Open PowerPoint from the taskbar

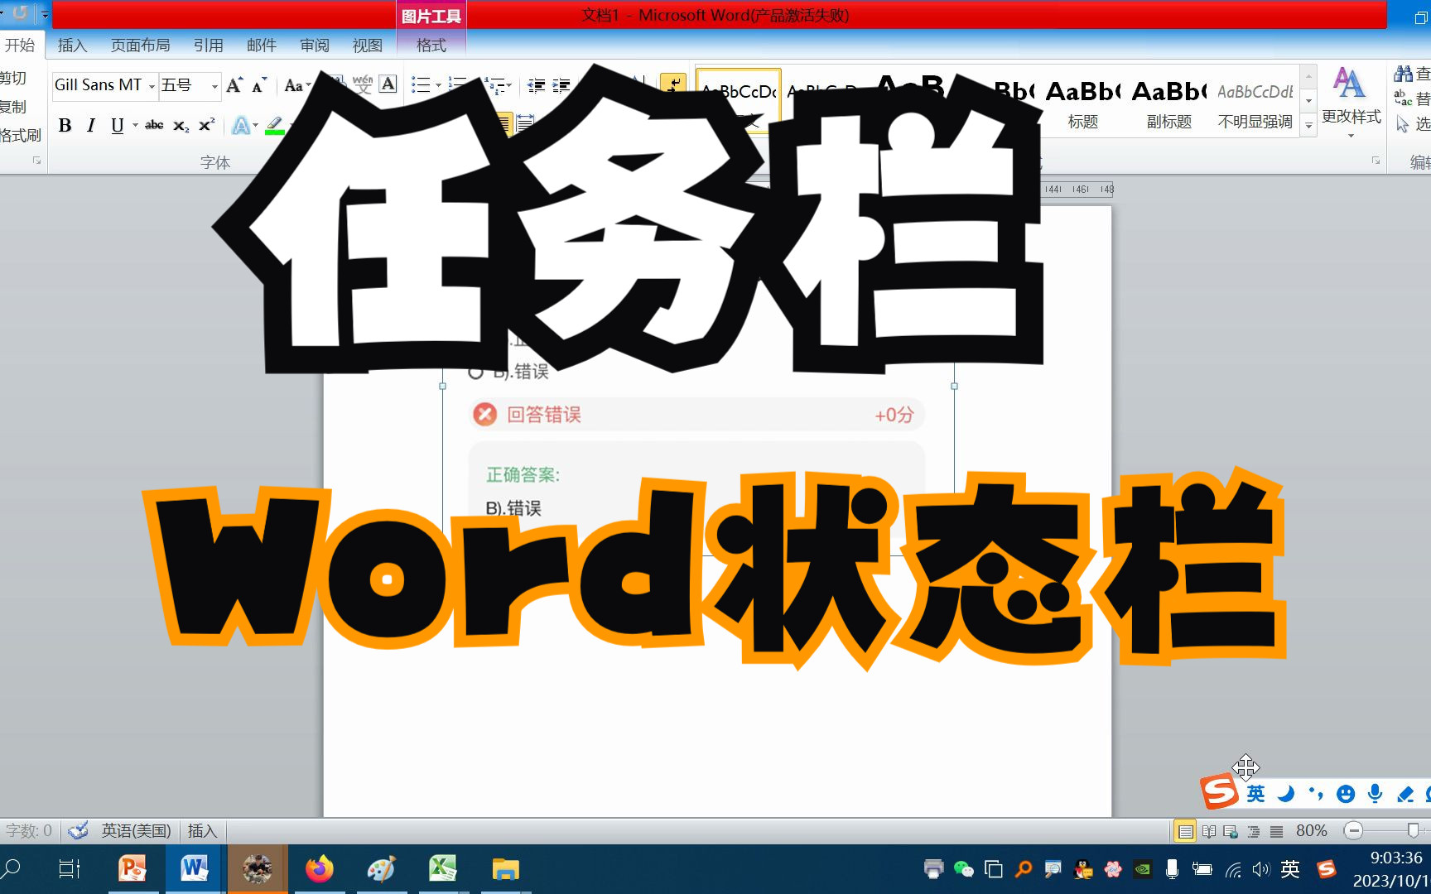point(132,869)
